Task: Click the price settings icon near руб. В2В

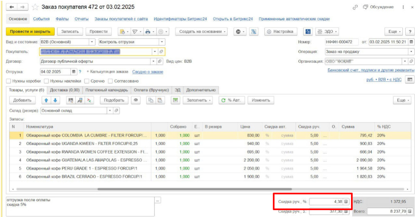Action: coord(410,79)
